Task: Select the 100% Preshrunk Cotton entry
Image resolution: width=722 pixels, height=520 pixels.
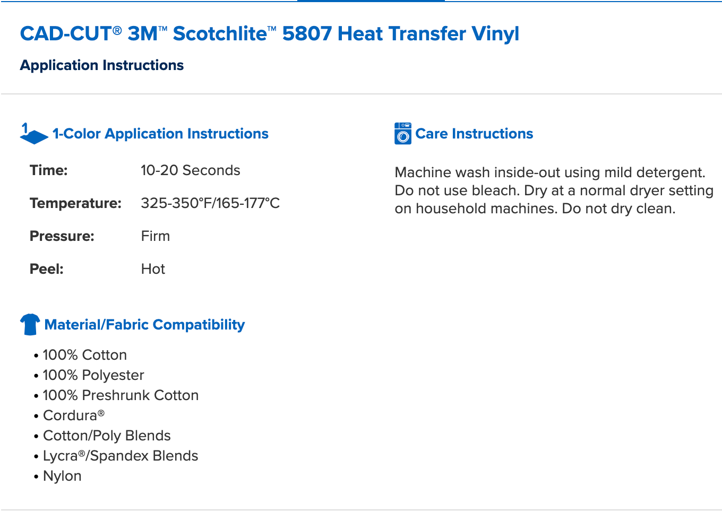Action: pos(121,395)
